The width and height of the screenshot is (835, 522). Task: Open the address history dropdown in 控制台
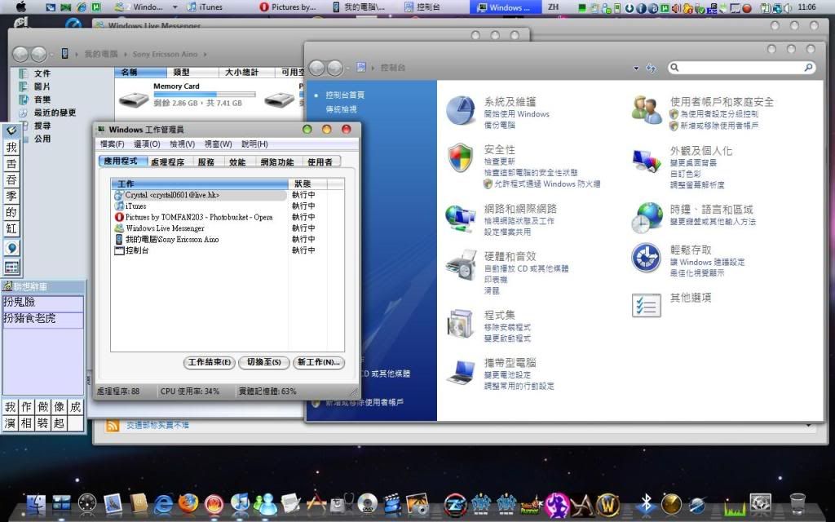point(636,69)
